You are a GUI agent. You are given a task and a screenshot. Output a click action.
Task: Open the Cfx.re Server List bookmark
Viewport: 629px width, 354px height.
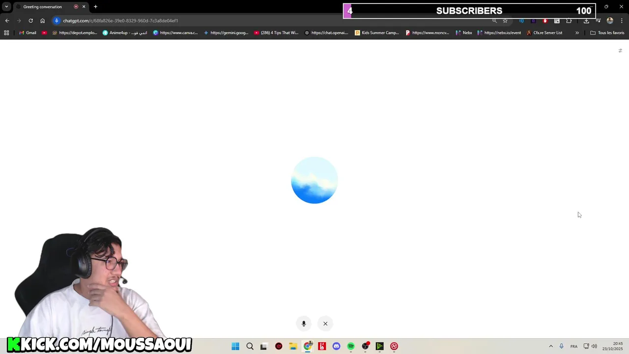[544, 33]
